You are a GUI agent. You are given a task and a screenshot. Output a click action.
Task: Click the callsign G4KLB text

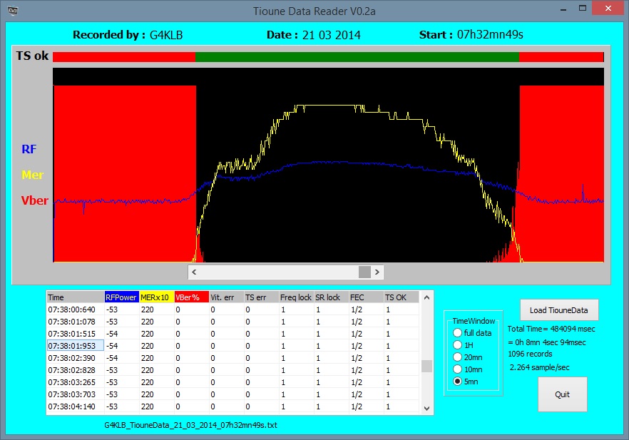tap(166, 35)
